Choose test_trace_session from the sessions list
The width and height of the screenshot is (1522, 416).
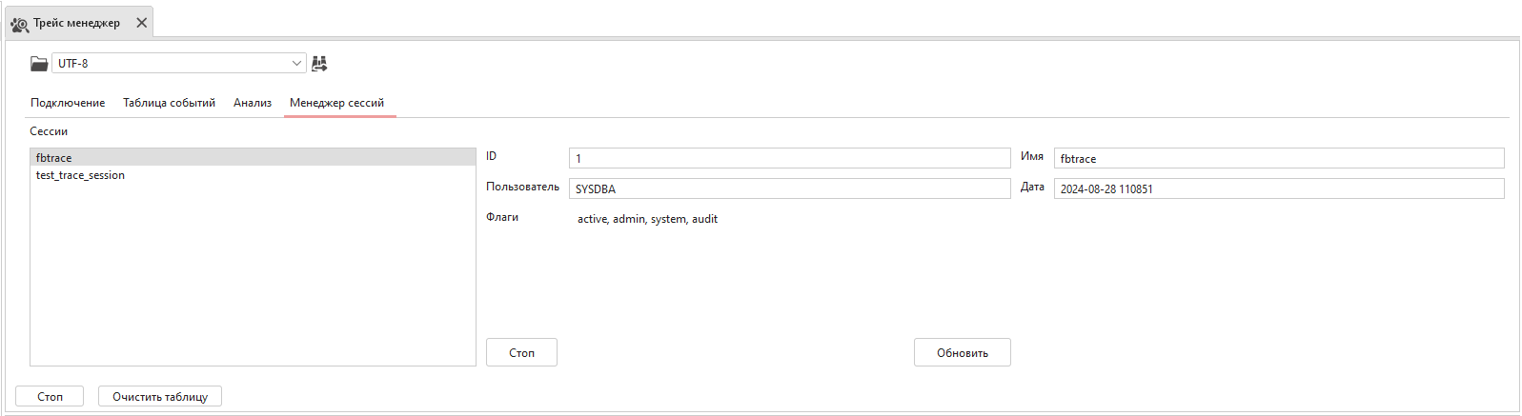point(80,175)
